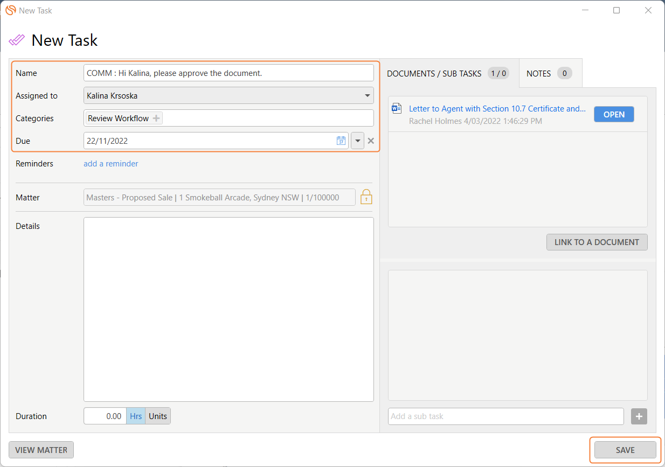Click in the Details text area
The image size is (665, 467).
pyautogui.click(x=228, y=309)
